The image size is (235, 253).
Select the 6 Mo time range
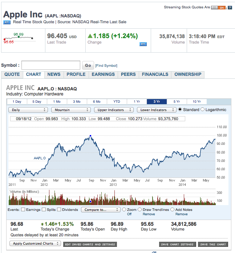pyautogui.click(x=97, y=102)
